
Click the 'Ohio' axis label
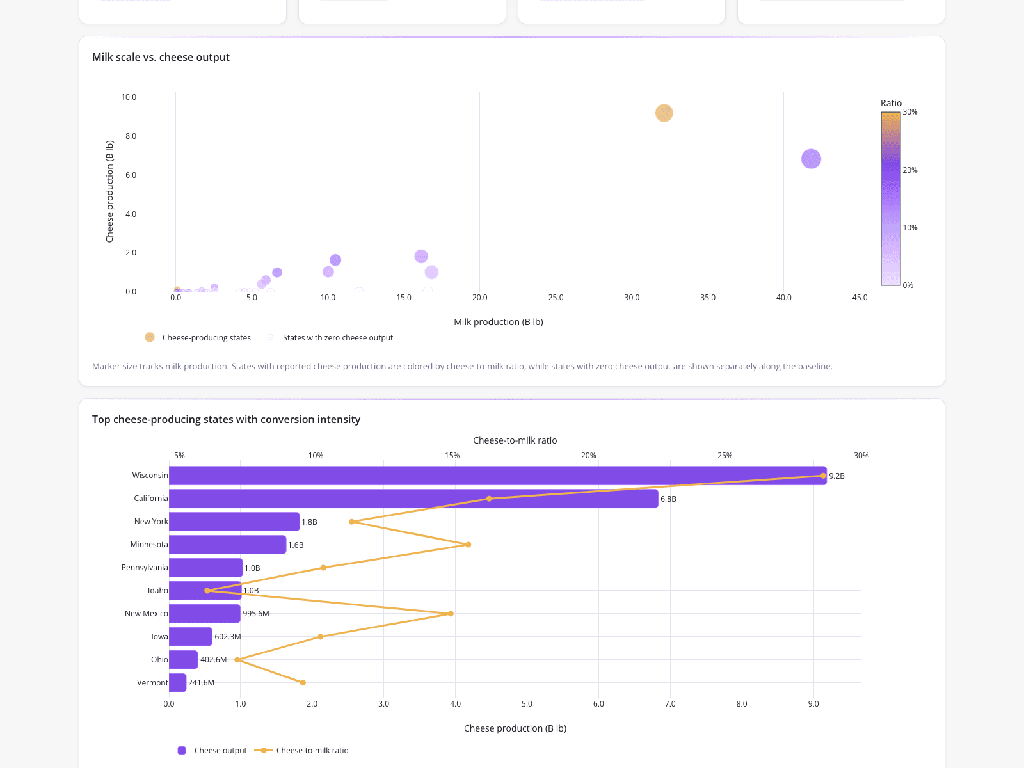[160, 660]
